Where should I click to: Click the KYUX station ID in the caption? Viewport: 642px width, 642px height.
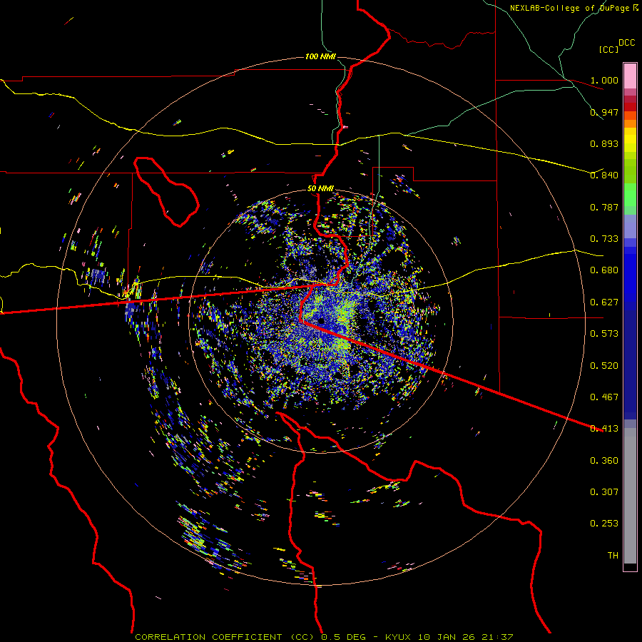[397, 637]
